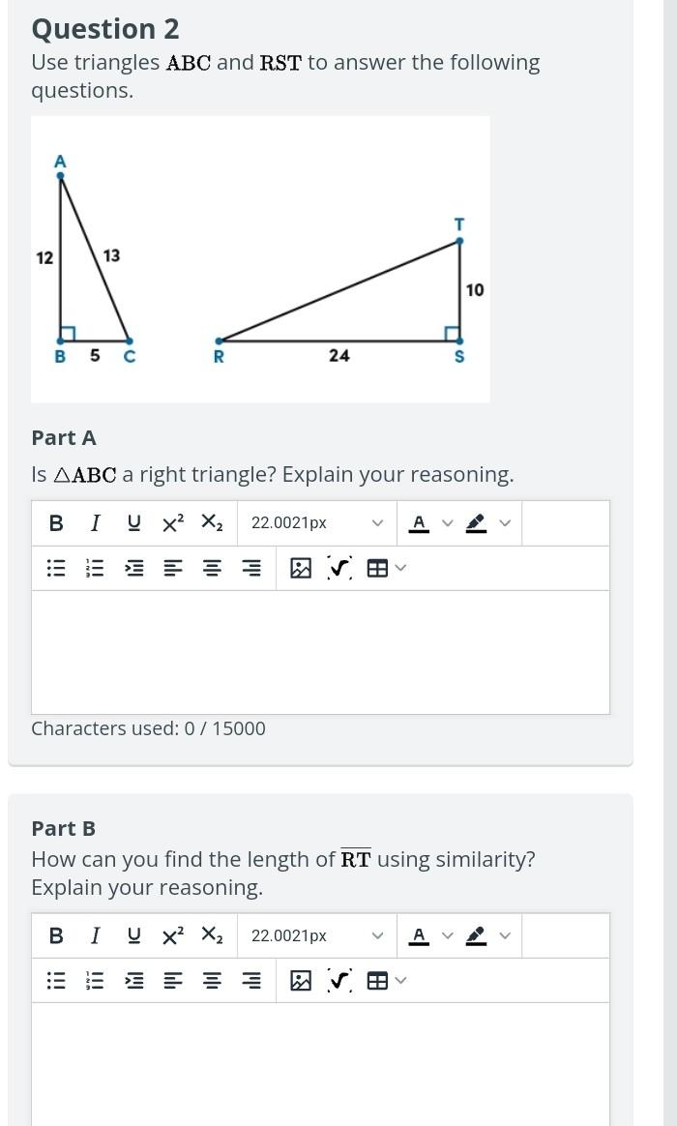Align text right in Part A toolbar
The image size is (677, 1126).
point(250,568)
